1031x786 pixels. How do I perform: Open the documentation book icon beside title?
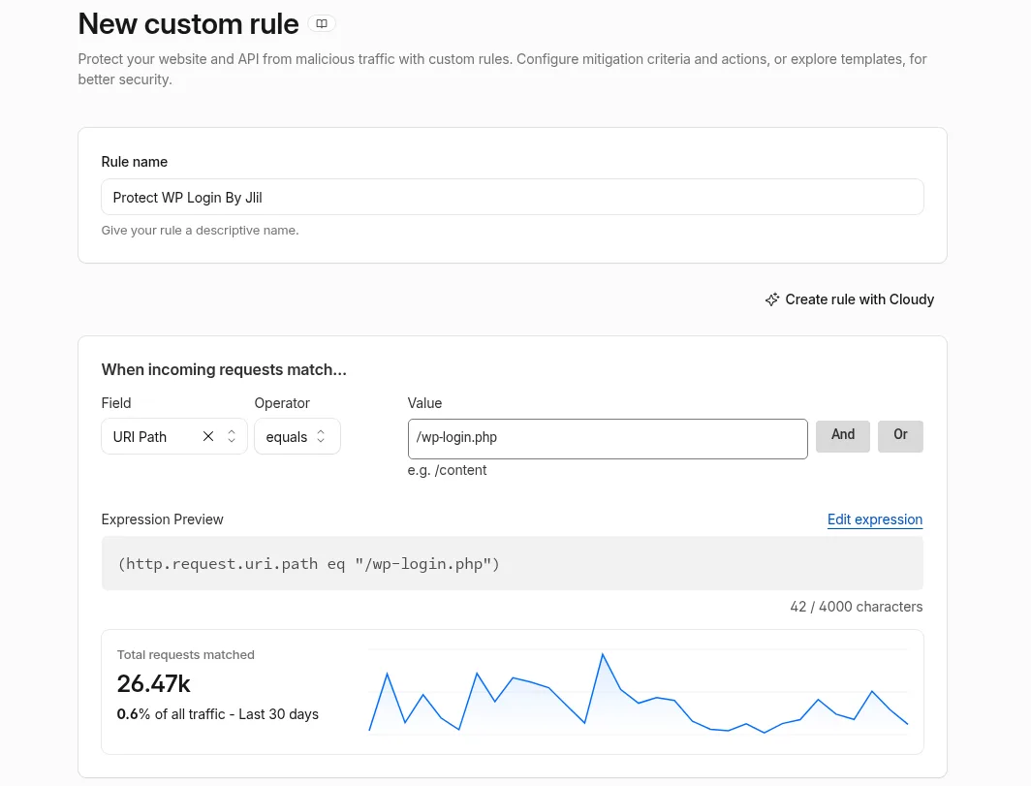point(322,23)
